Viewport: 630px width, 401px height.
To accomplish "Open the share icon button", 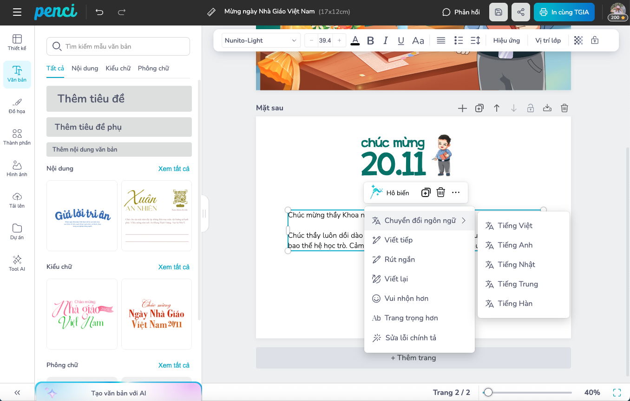I will coord(521,12).
